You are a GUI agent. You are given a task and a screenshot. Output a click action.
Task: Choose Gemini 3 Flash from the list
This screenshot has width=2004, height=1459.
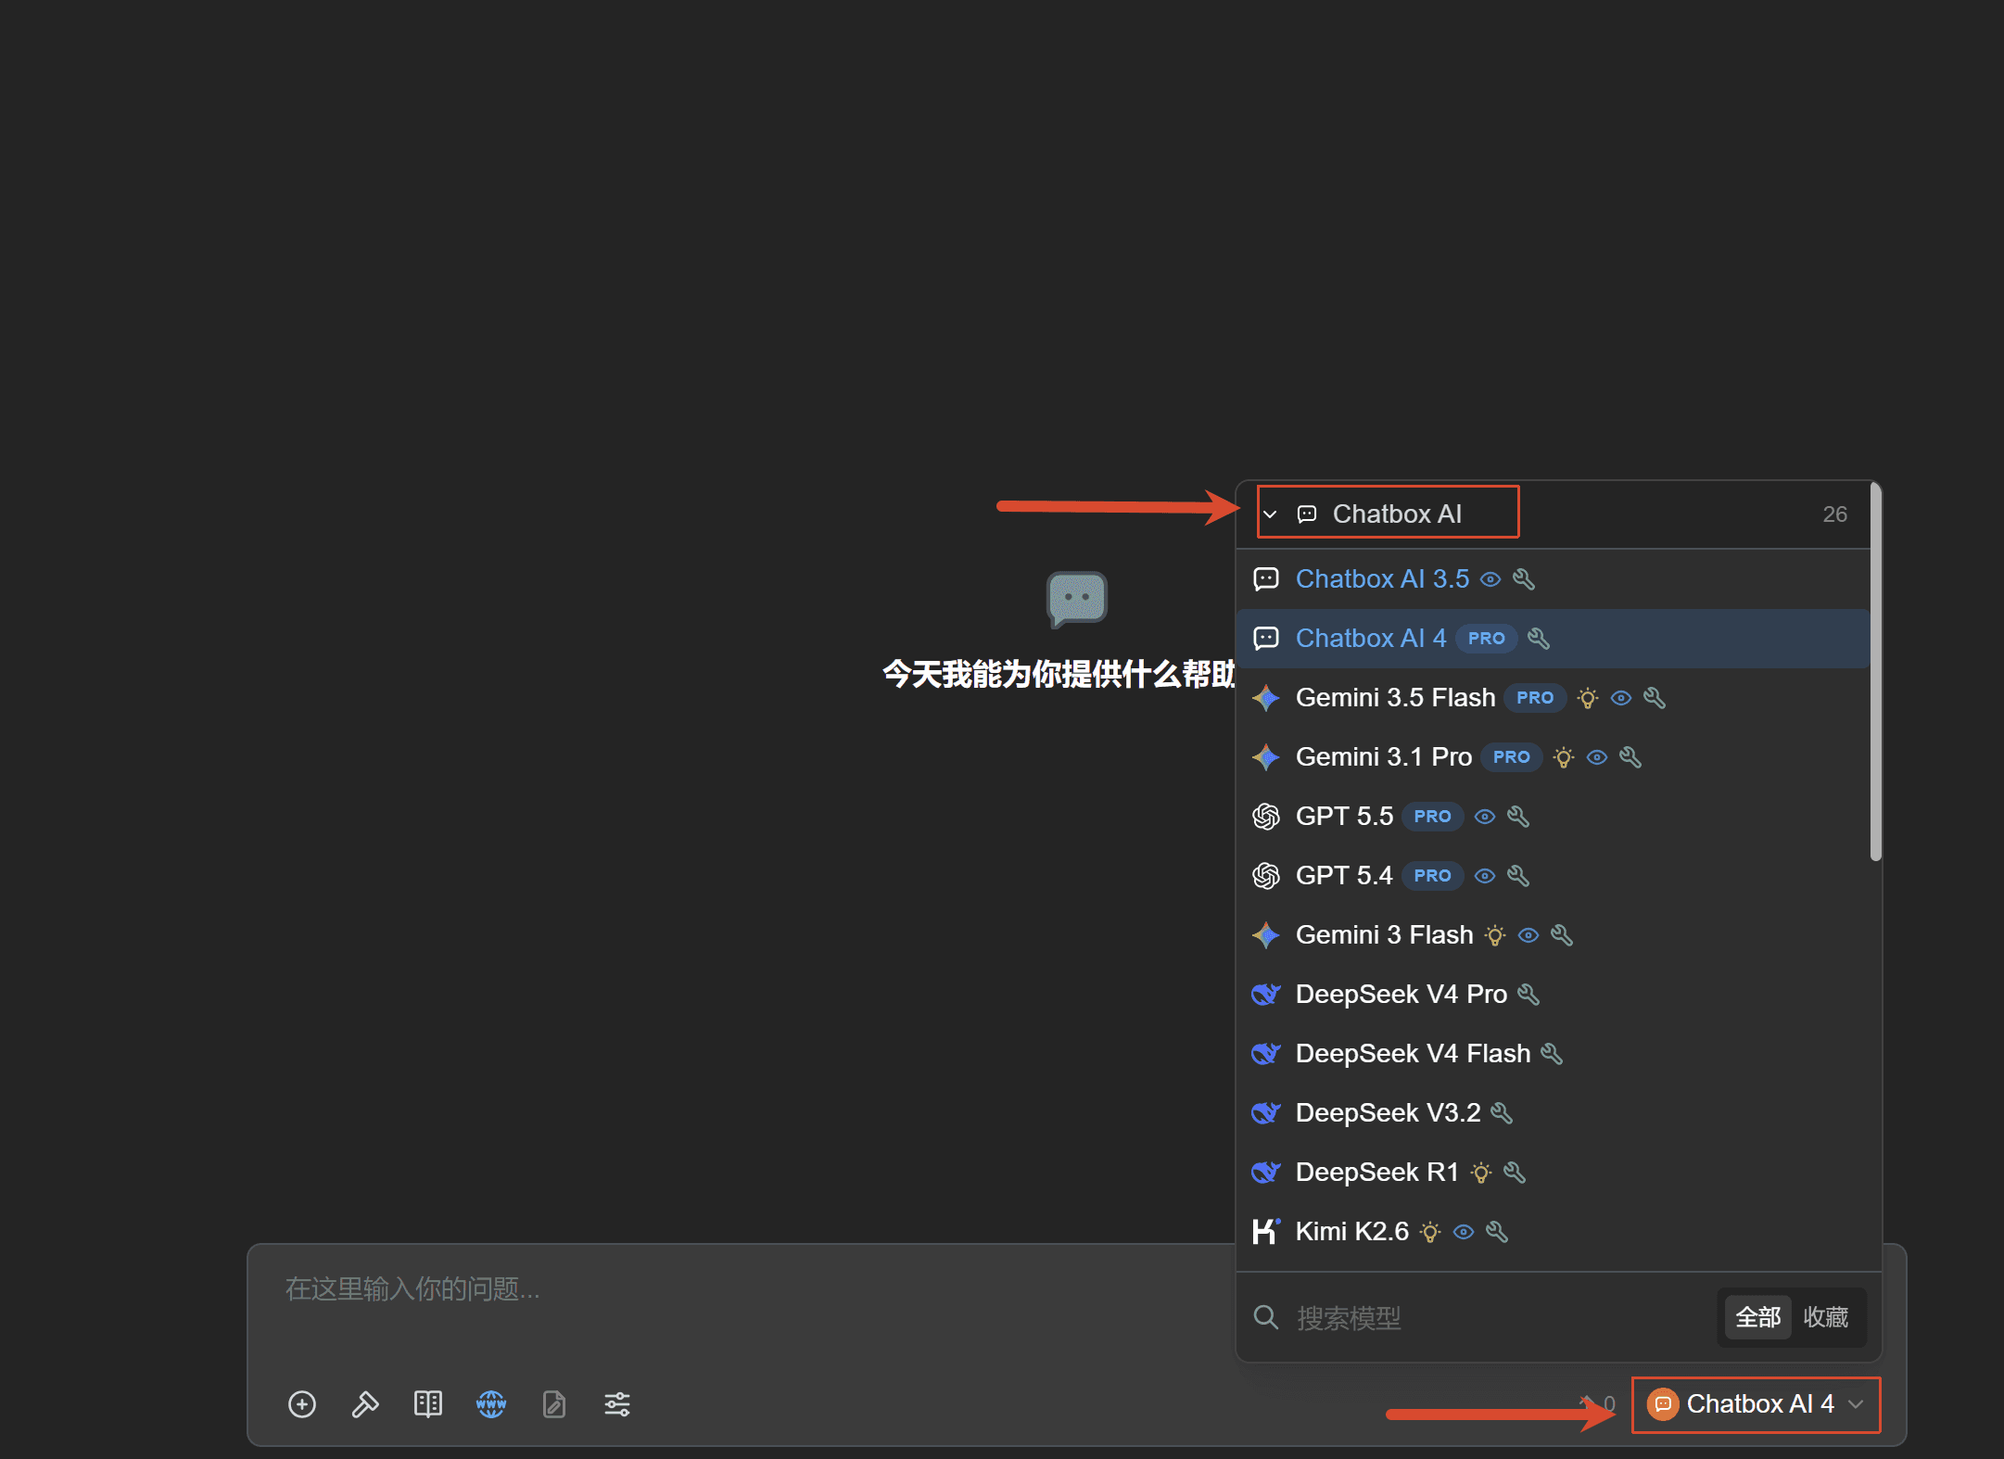point(1554,935)
